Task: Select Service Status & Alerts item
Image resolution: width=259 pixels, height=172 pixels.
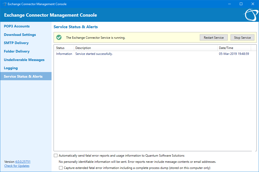Action: tap(23, 76)
